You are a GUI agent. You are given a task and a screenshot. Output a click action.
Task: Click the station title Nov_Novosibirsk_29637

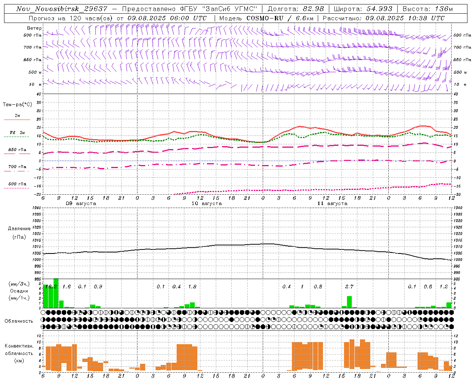[62, 9]
